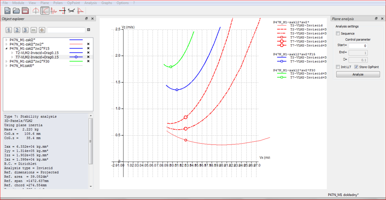Open the Polars menu

coord(58,3)
